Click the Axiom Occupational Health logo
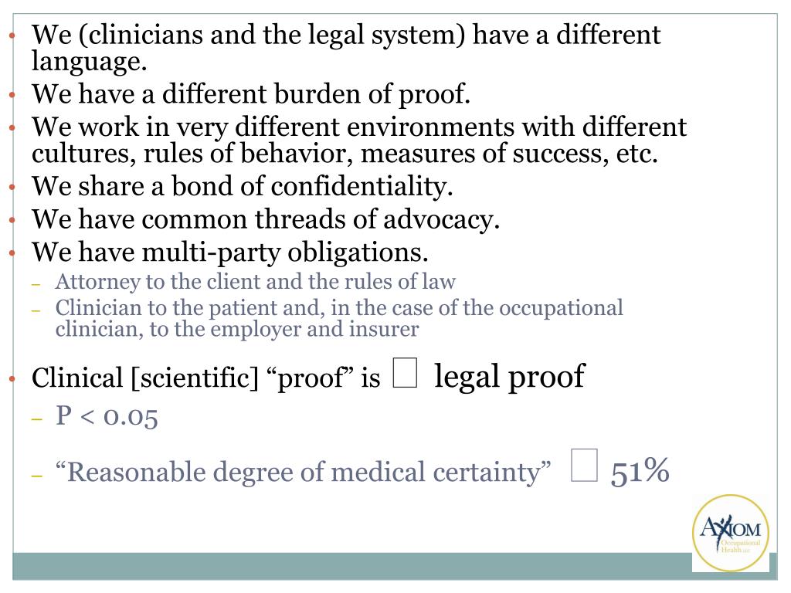This screenshot has height=593, width=791. (x=731, y=533)
